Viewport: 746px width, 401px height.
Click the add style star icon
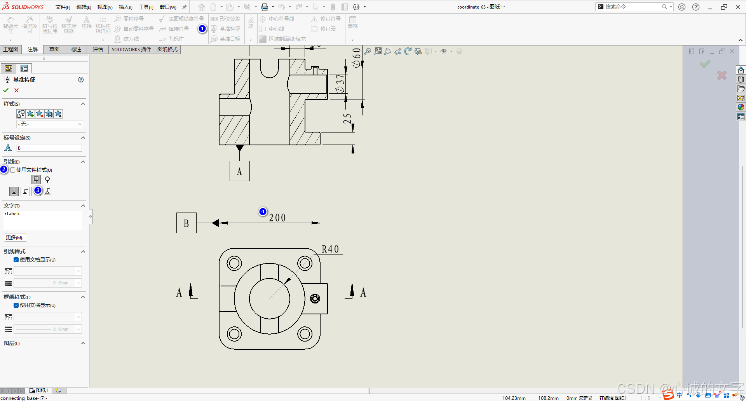click(30, 114)
